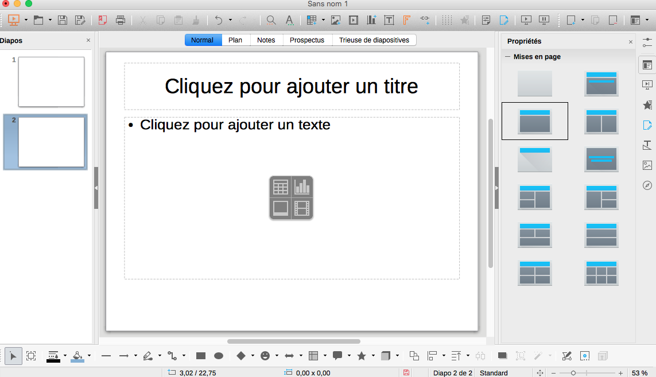The image size is (656, 377).
Task: Click the Save As icon
Action: click(x=80, y=20)
